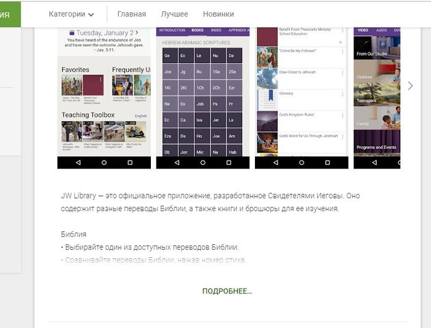Open third screenshot listing publications
This screenshot has width=431, height=328.
click(x=302, y=98)
